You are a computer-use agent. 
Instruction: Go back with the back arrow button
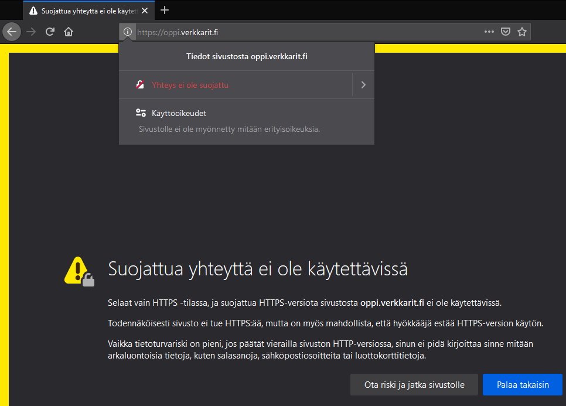click(x=12, y=32)
